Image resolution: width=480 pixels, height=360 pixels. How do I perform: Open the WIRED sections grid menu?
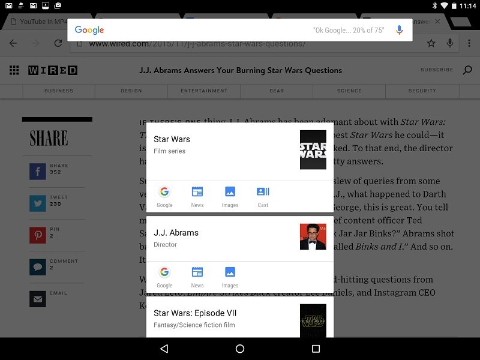(14, 70)
